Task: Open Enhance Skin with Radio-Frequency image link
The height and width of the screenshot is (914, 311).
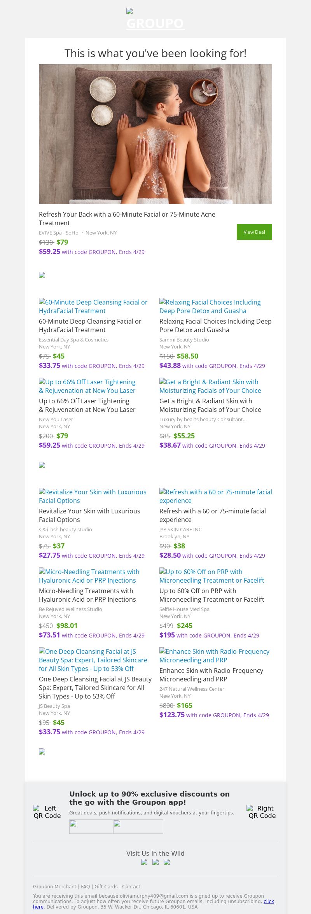Action: tap(214, 656)
